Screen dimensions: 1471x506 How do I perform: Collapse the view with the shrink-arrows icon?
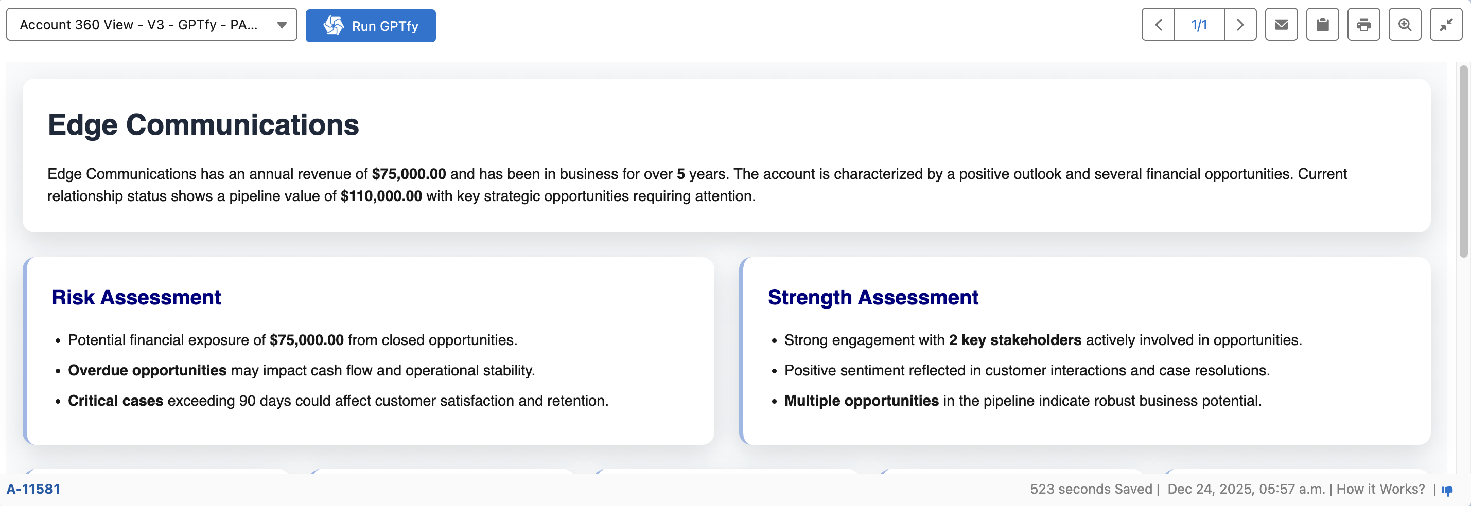(x=1445, y=25)
